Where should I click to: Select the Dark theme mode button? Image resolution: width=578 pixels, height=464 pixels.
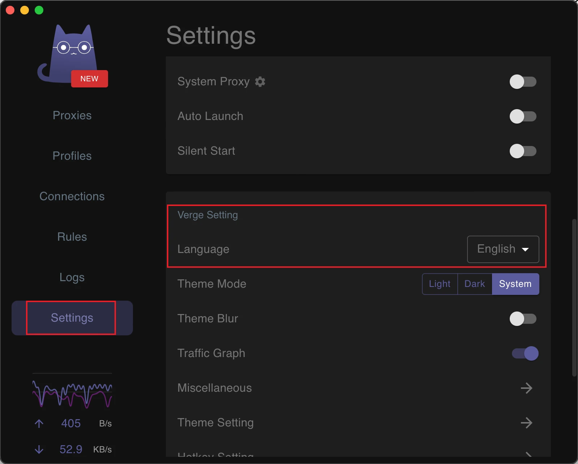[474, 284]
